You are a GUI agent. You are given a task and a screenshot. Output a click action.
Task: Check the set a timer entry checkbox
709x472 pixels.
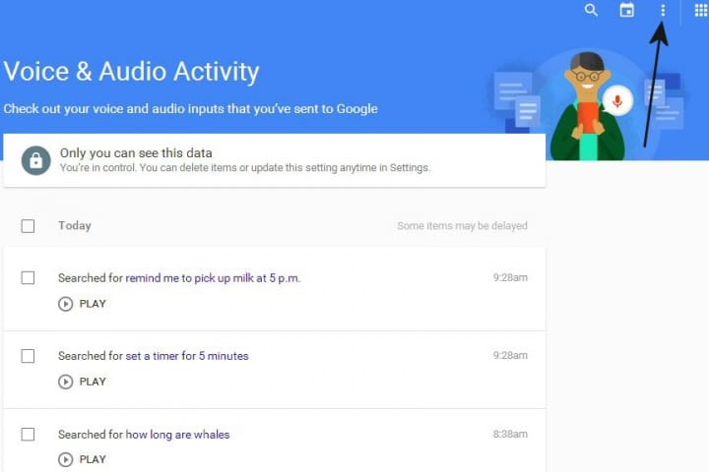(28, 356)
